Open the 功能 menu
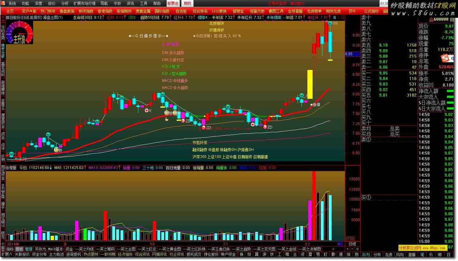The height and width of the screenshot is (261, 458). 25,3
